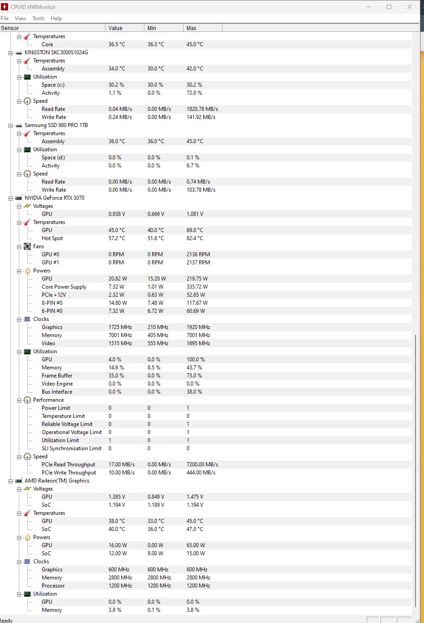Open the File menu
The height and width of the screenshot is (623, 424).
tap(4, 18)
